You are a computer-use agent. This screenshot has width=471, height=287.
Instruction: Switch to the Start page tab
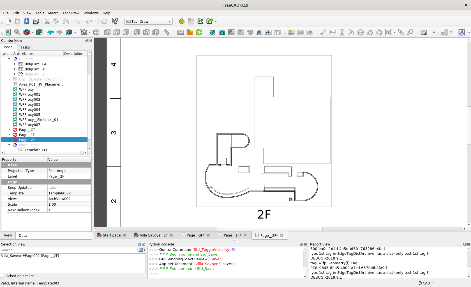pos(112,235)
